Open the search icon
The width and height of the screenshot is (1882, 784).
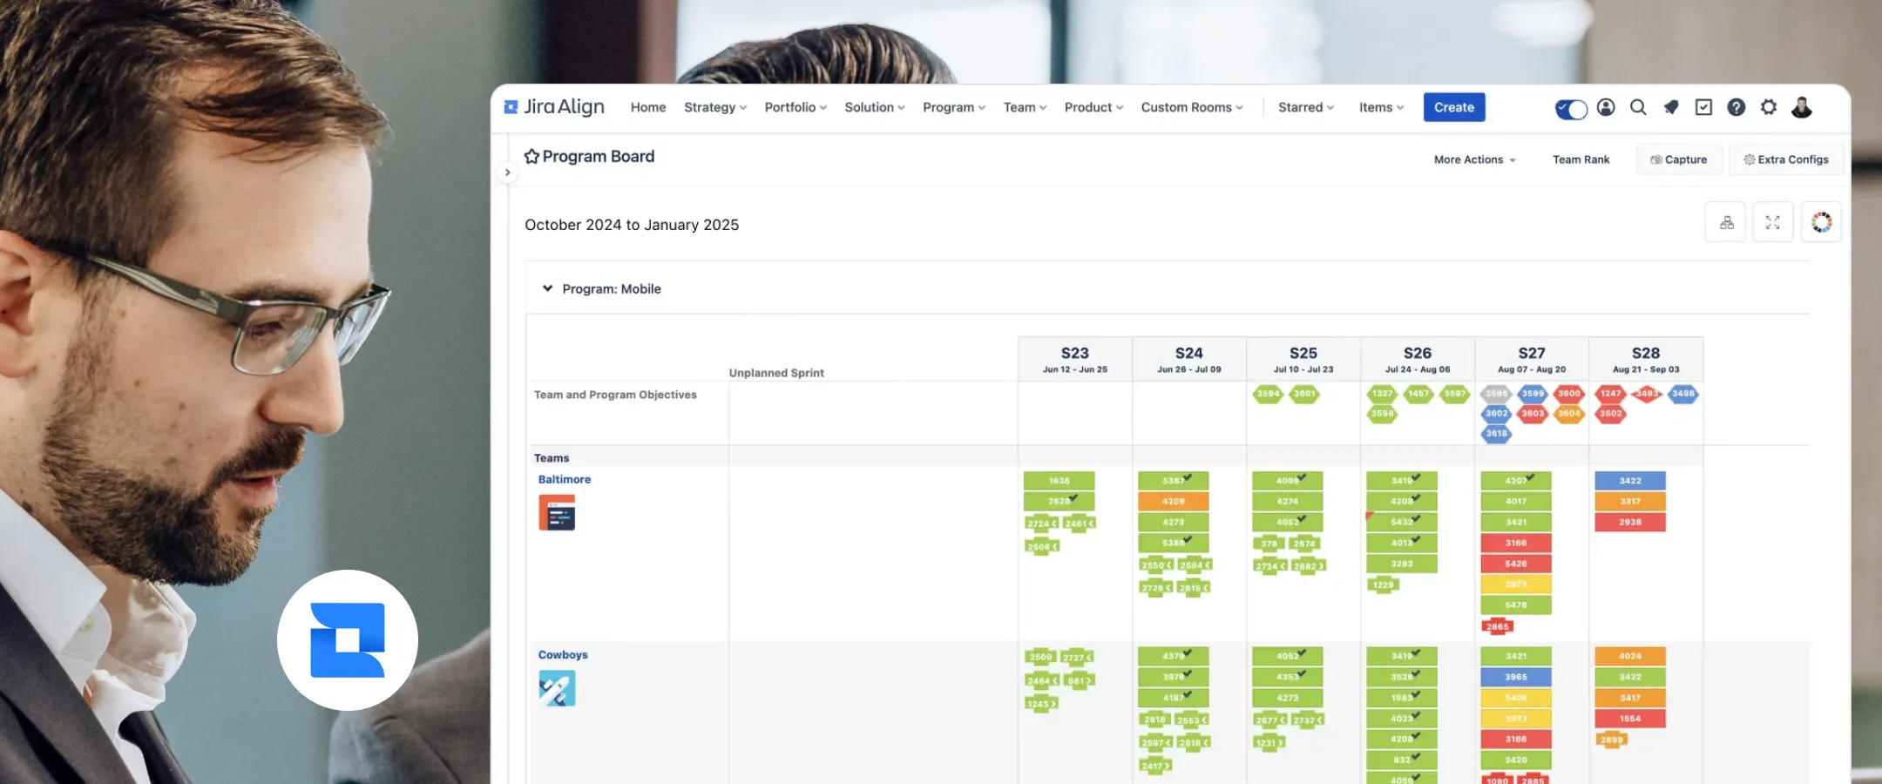(x=1639, y=107)
